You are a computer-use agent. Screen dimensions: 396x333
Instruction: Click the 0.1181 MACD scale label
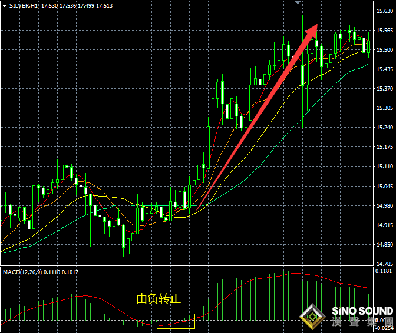[384, 272]
